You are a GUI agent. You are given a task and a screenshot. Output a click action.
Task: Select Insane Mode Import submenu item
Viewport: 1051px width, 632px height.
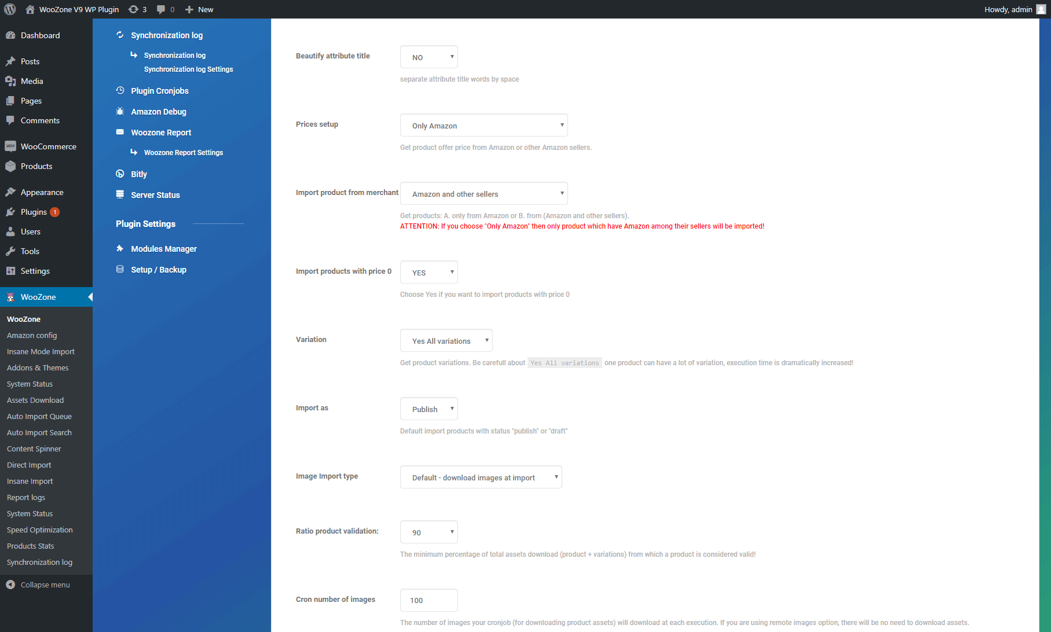[x=41, y=351]
